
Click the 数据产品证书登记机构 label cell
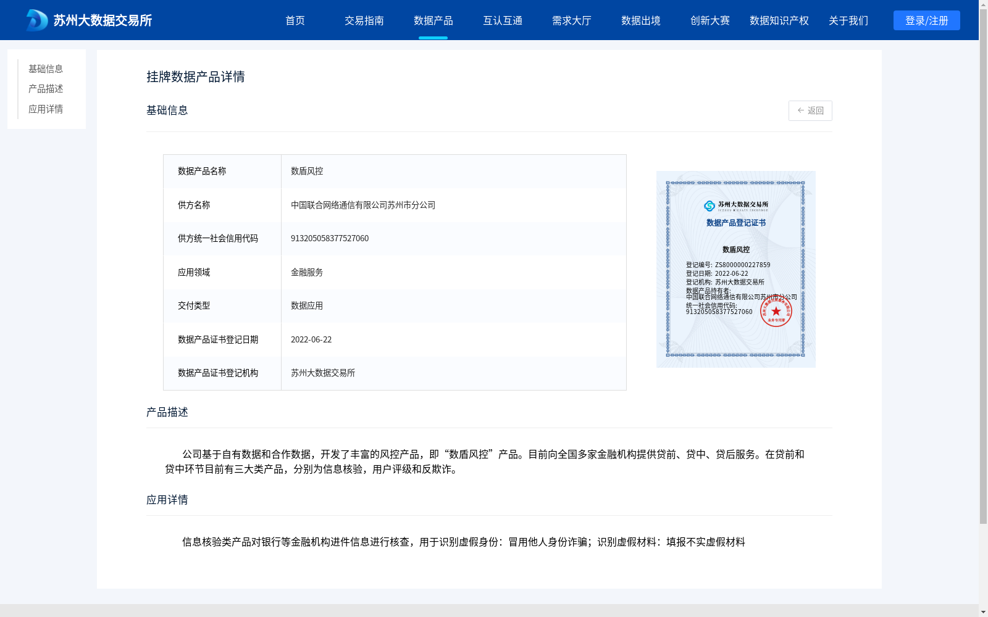point(222,373)
